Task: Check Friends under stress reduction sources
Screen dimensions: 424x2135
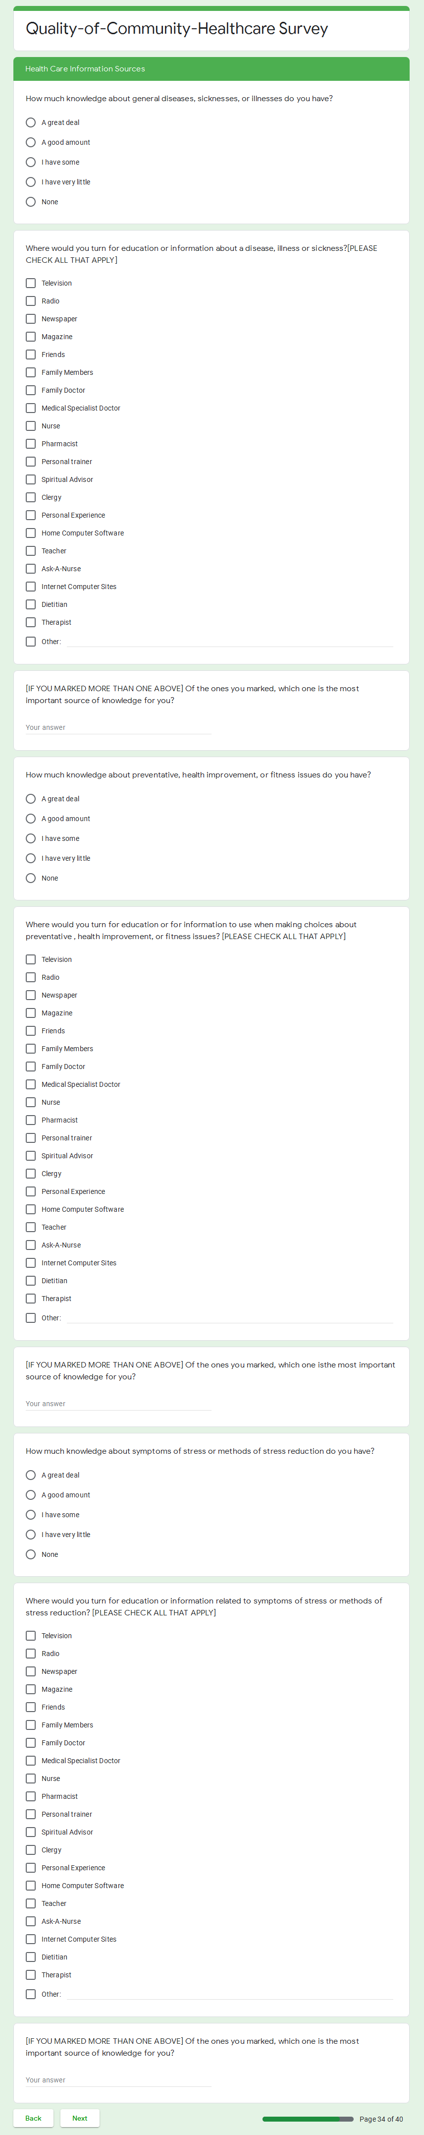Action: [31, 1707]
